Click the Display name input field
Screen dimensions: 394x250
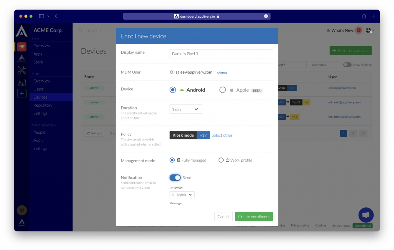[x=221, y=54]
